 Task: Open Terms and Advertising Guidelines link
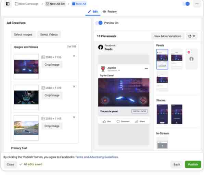point(97,157)
